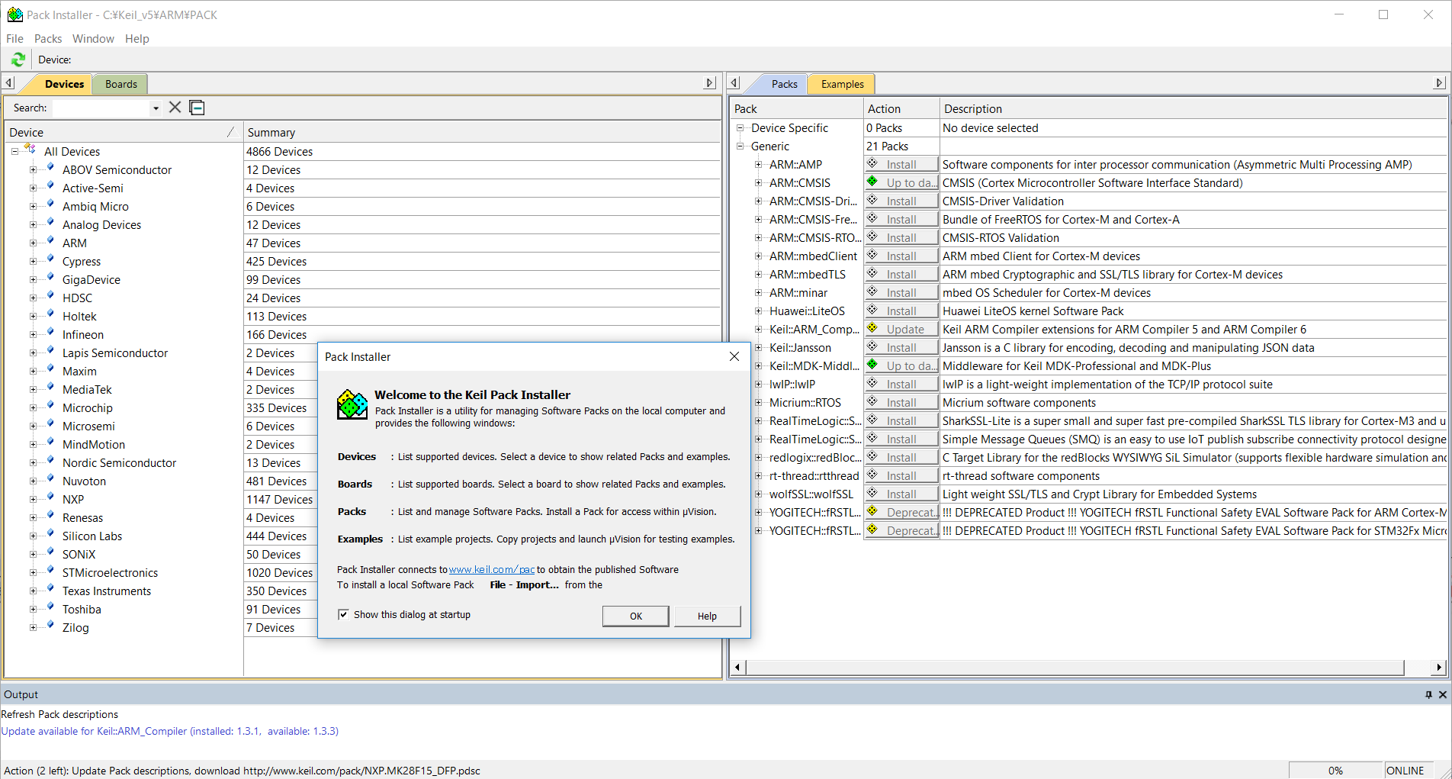
Task: Click the device icon next to ABOV Semiconductor
Action: coord(50,169)
